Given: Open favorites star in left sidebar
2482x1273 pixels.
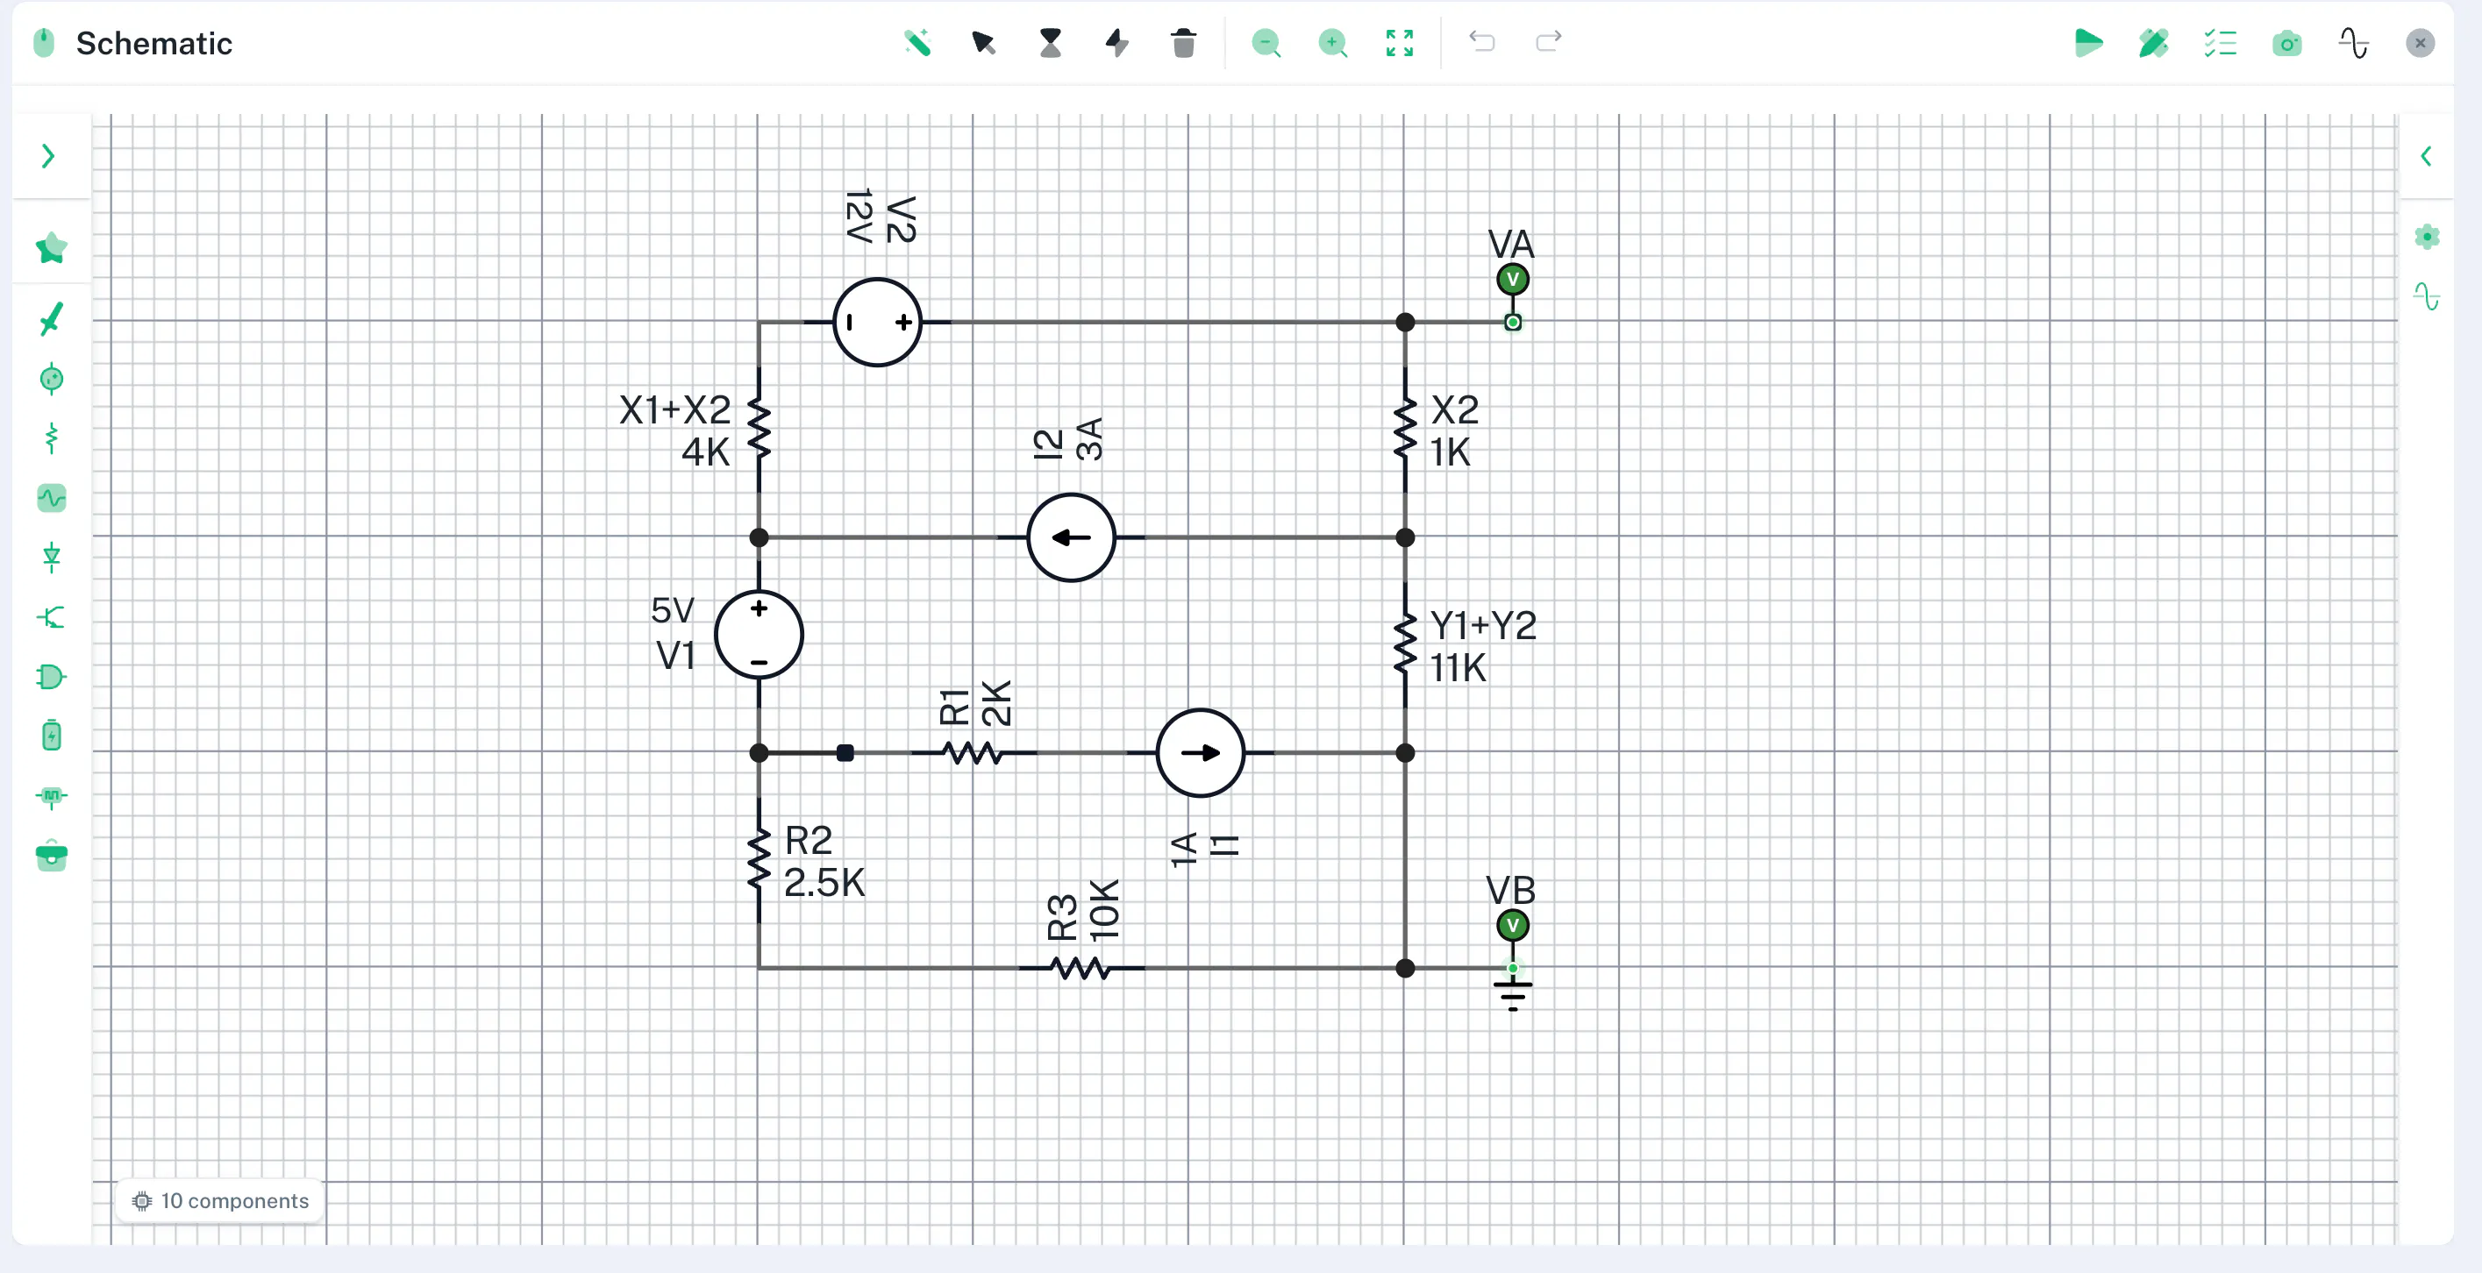Looking at the screenshot, I should 51,248.
